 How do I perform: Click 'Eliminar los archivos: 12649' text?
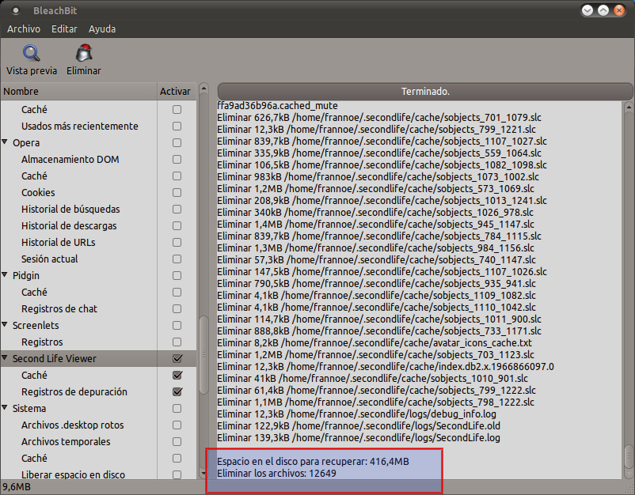tap(276, 473)
